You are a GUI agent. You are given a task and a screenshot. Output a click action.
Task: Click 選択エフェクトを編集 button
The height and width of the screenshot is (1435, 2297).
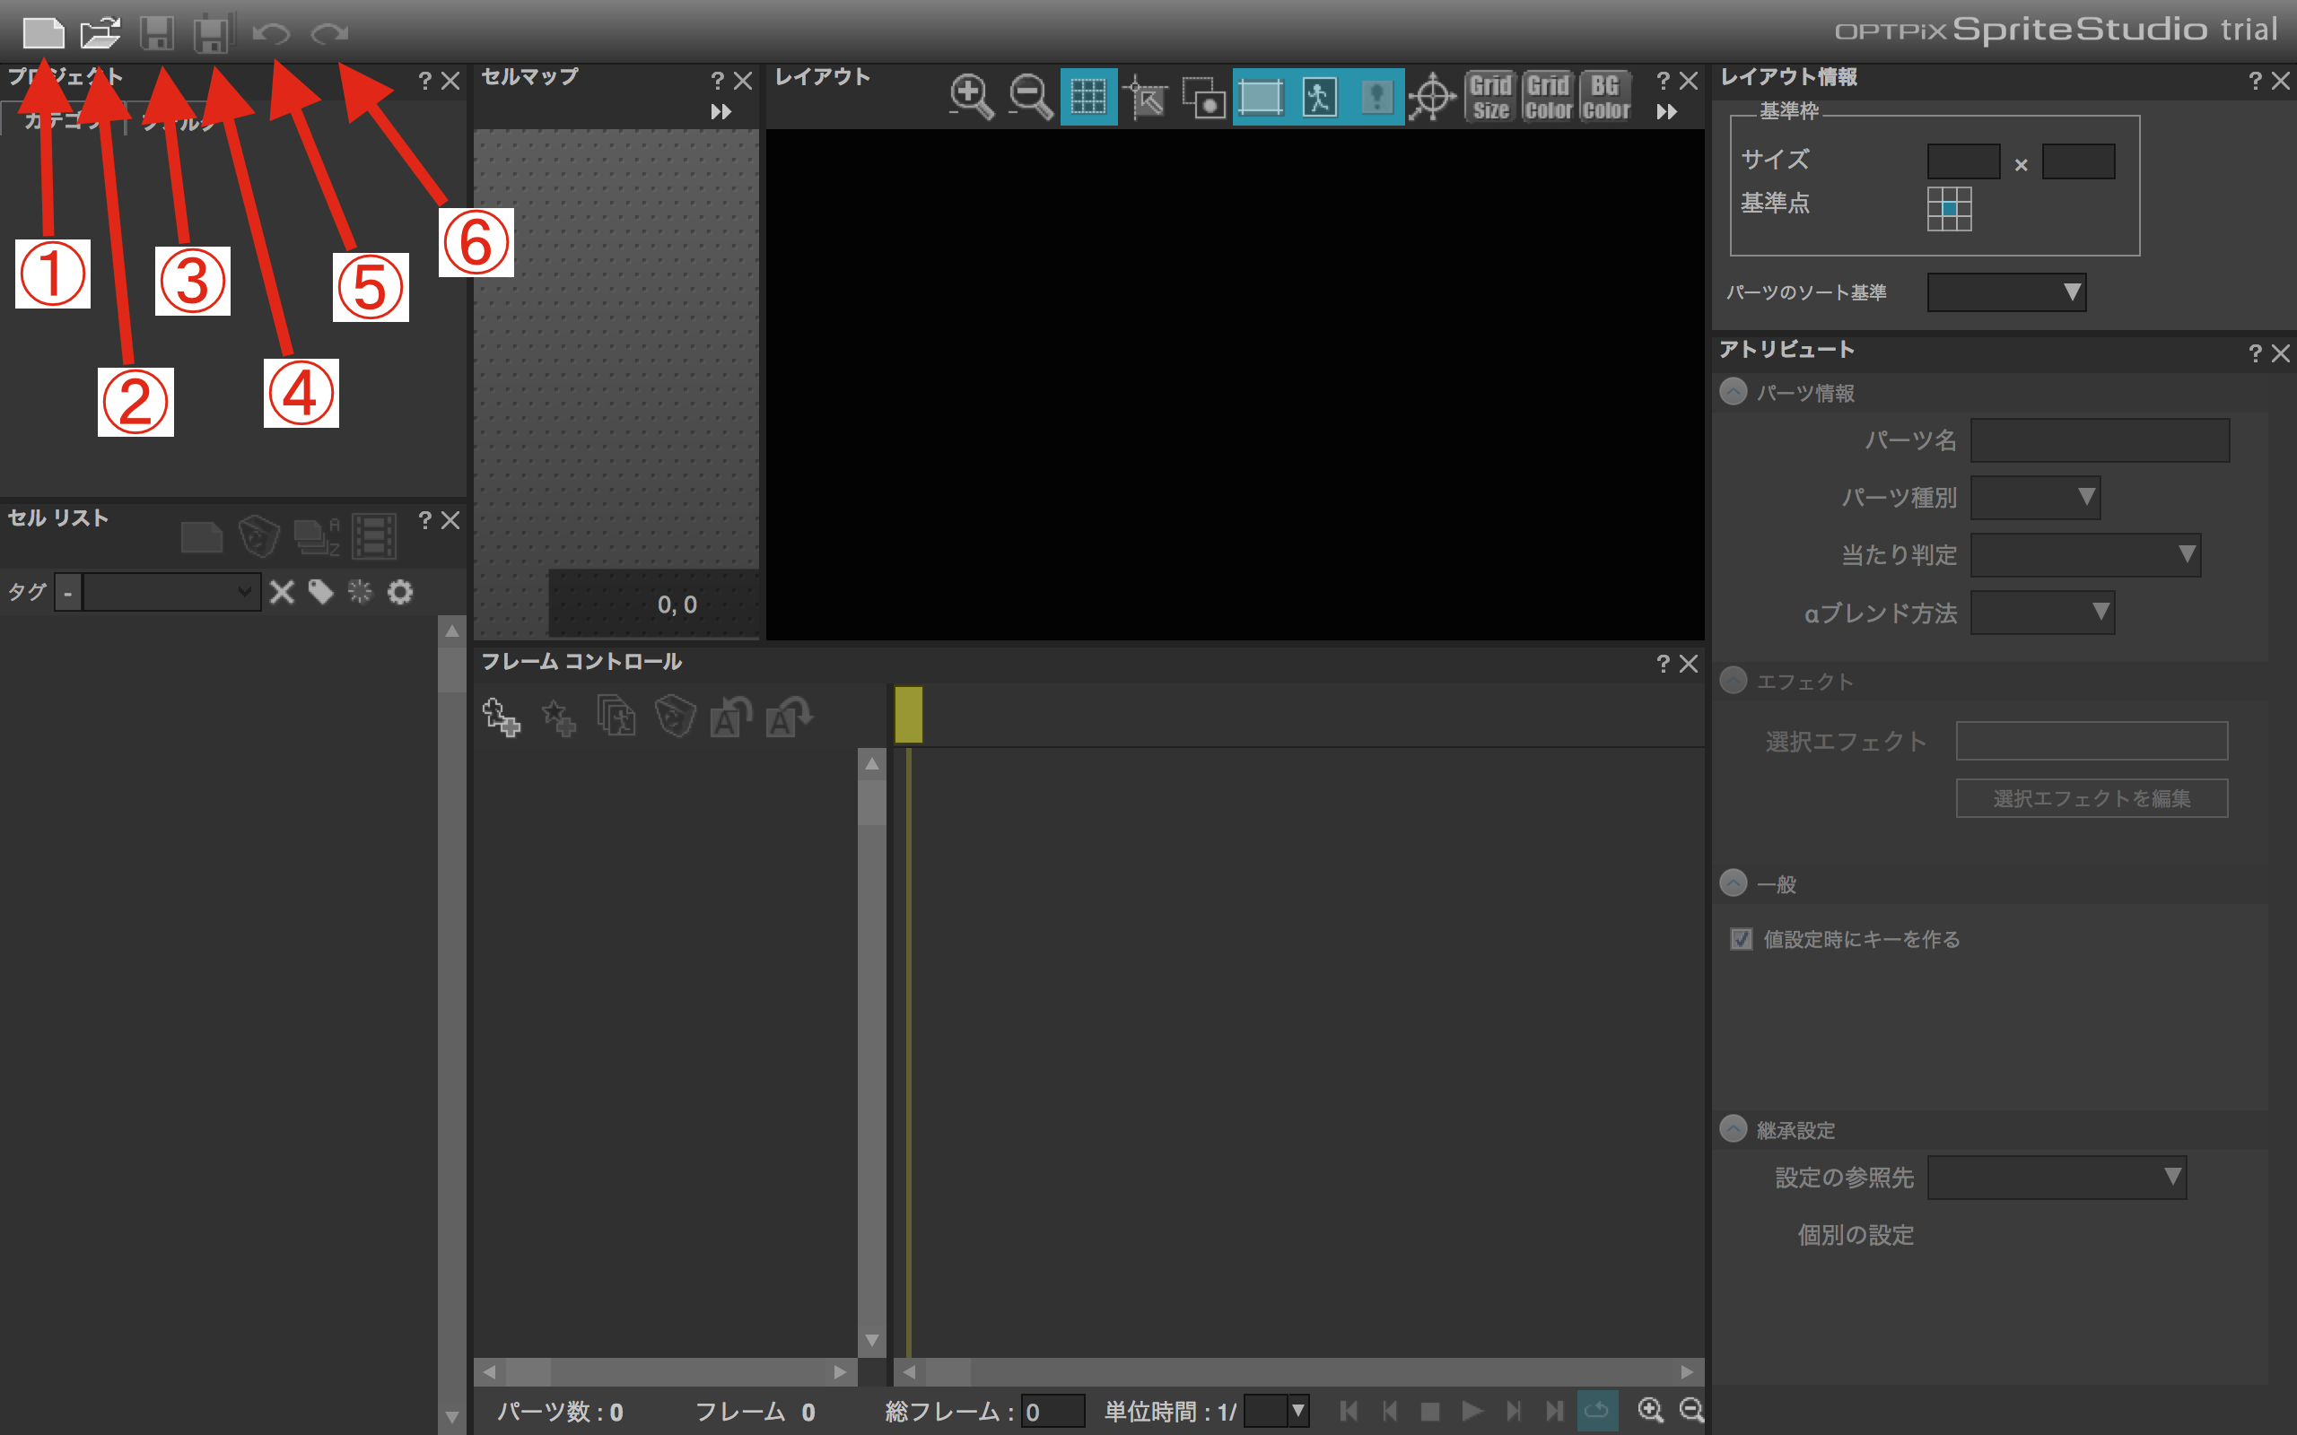(x=2091, y=798)
